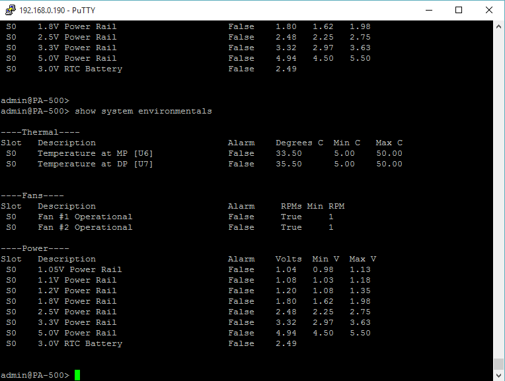The height and width of the screenshot is (381, 505).
Task: Click the green terminal cursor block
Action: [x=77, y=375]
